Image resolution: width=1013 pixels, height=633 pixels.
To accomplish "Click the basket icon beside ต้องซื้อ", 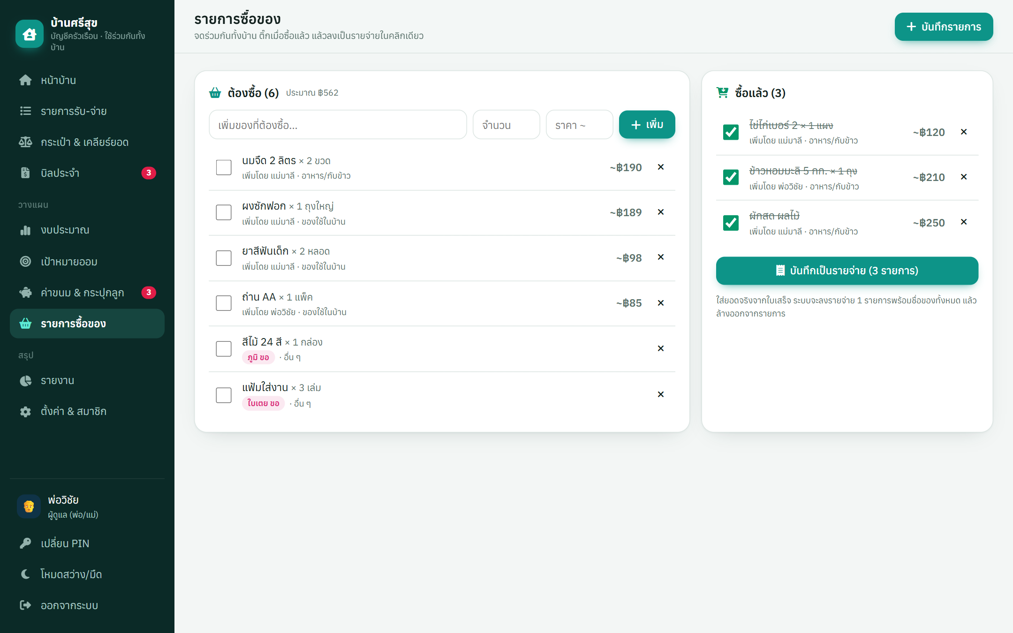I will pos(215,93).
